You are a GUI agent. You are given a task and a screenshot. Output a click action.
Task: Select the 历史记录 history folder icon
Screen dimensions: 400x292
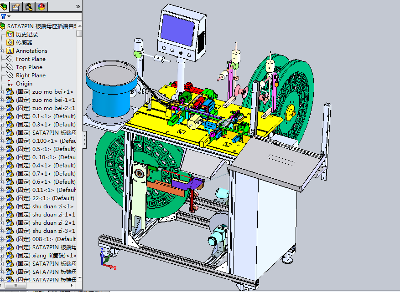point(10,34)
